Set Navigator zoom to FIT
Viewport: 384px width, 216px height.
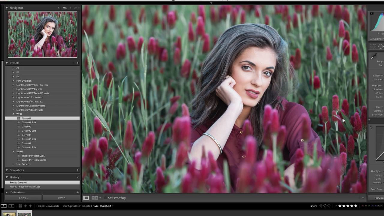coord(59,8)
